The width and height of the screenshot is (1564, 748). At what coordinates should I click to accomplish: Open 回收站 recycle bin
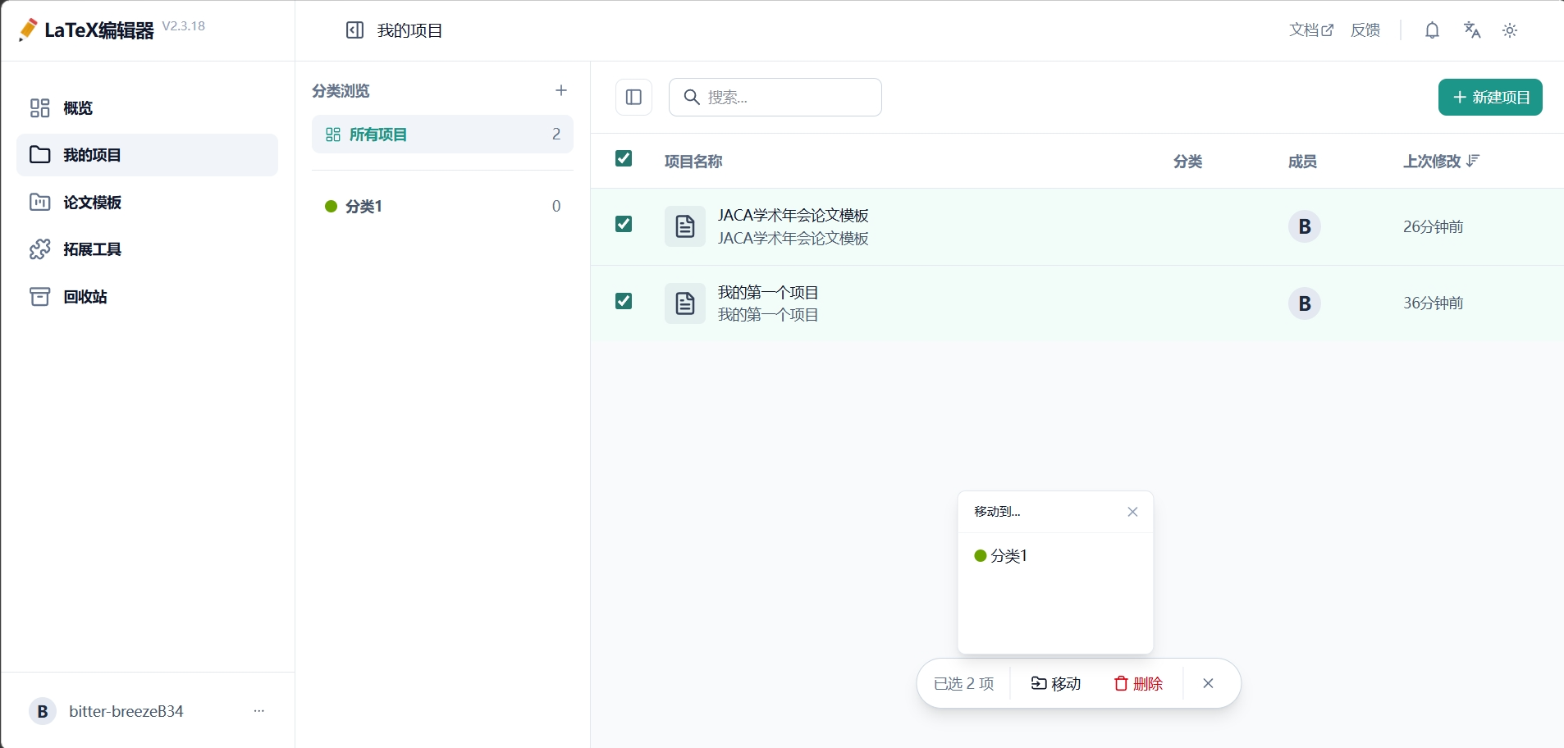(x=148, y=296)
